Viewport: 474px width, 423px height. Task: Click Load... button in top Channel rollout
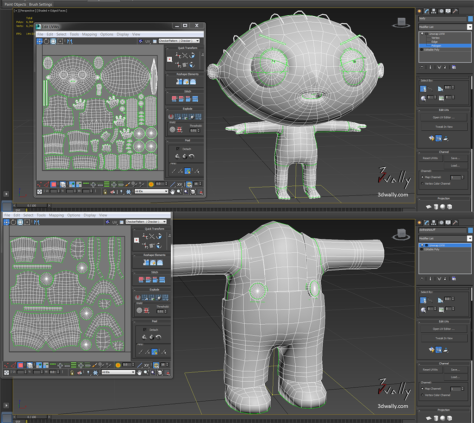(455, 165)
